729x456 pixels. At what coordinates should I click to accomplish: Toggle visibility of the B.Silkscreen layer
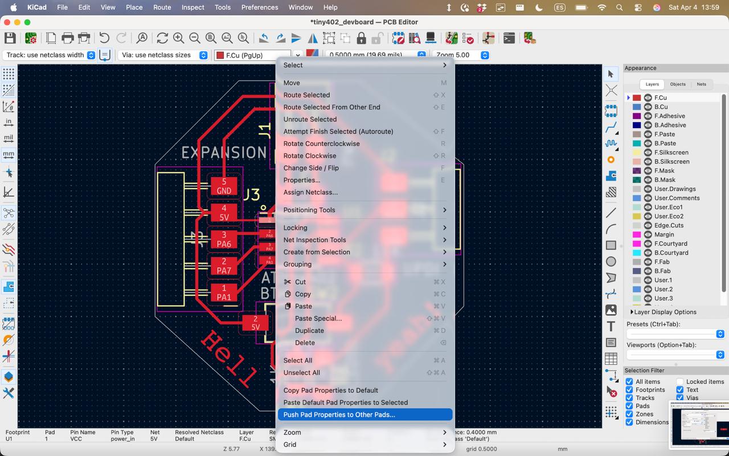pos(648,161)
